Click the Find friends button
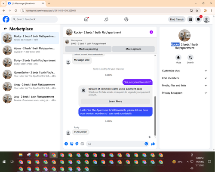 click(177, 19)
